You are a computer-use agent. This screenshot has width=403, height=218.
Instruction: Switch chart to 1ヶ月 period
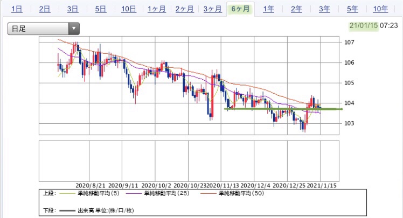pyautogui.click(x=157, y=9)
